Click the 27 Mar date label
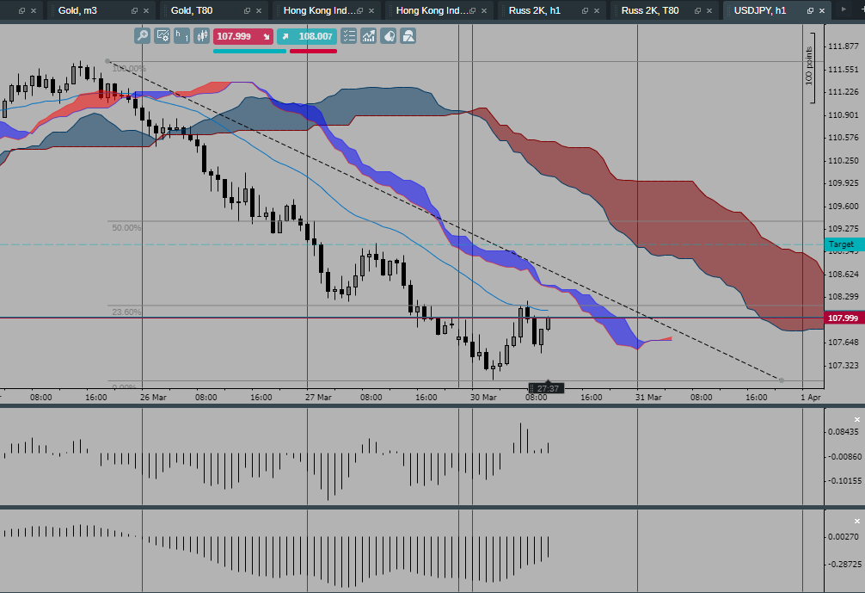This screenshot has width=865, height=593. click(x=318, y=397)
